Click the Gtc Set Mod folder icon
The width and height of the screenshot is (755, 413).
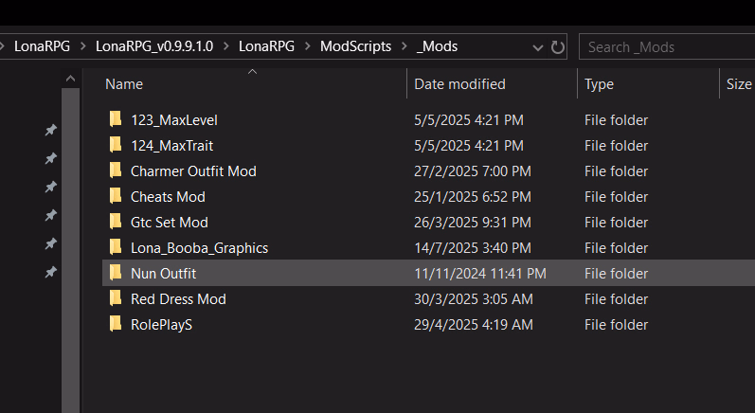point(116,222)
